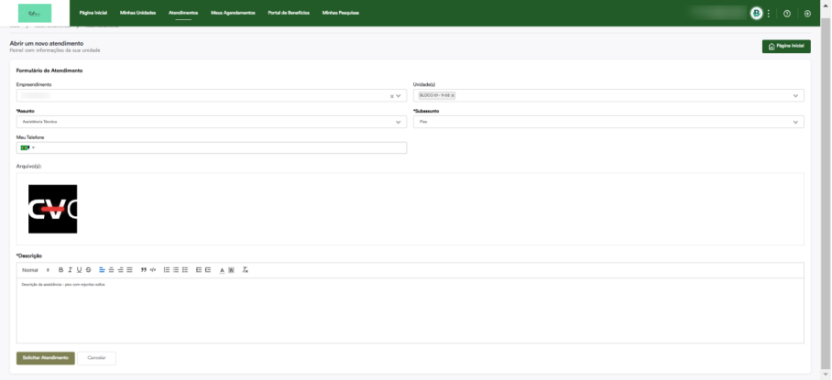Toggle bold formatting in description editor

point(61,270)
